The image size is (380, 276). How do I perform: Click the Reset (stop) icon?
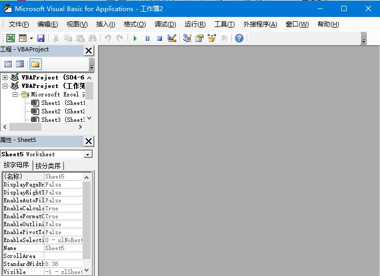coord(159,38)
